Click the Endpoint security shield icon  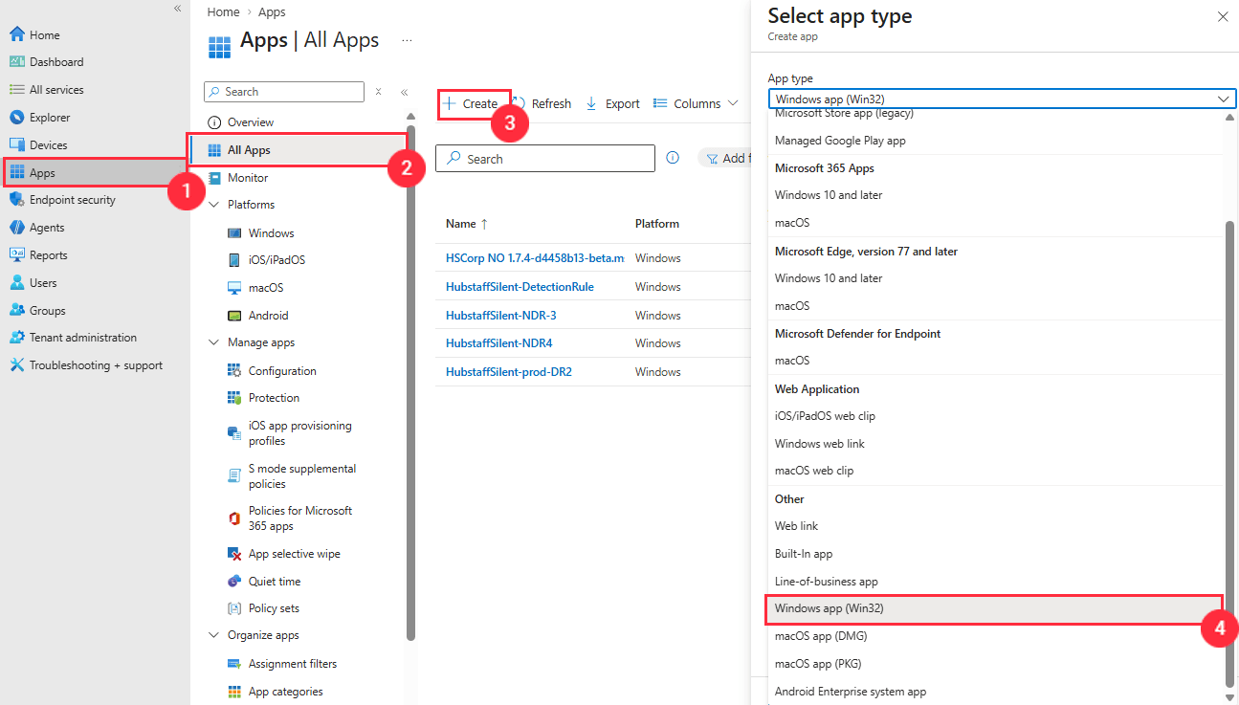[16, 200]
